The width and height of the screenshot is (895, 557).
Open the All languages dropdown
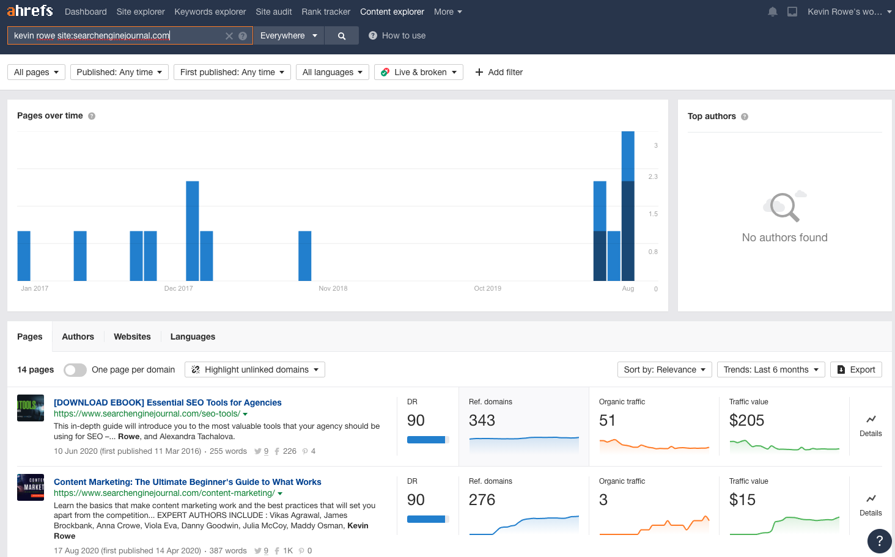[x=333, y=72]
